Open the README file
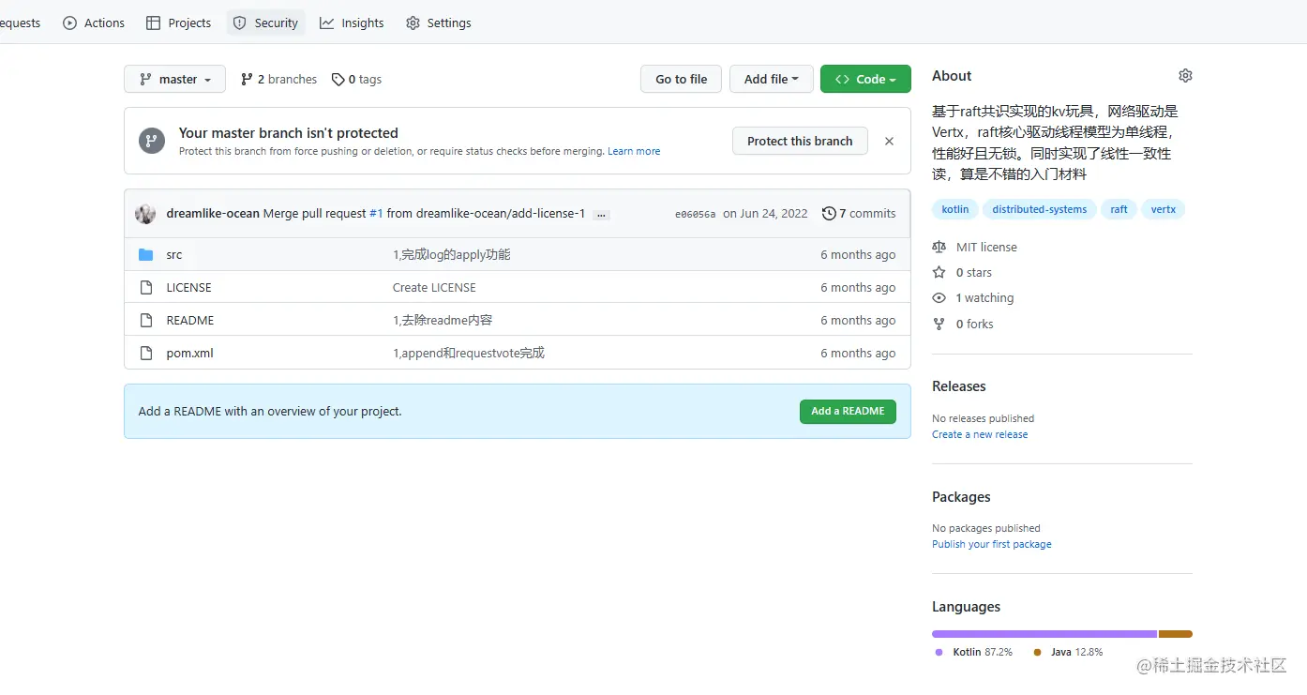The width and height of the screenshot is (1307, 695). click(x=190, y=321)
